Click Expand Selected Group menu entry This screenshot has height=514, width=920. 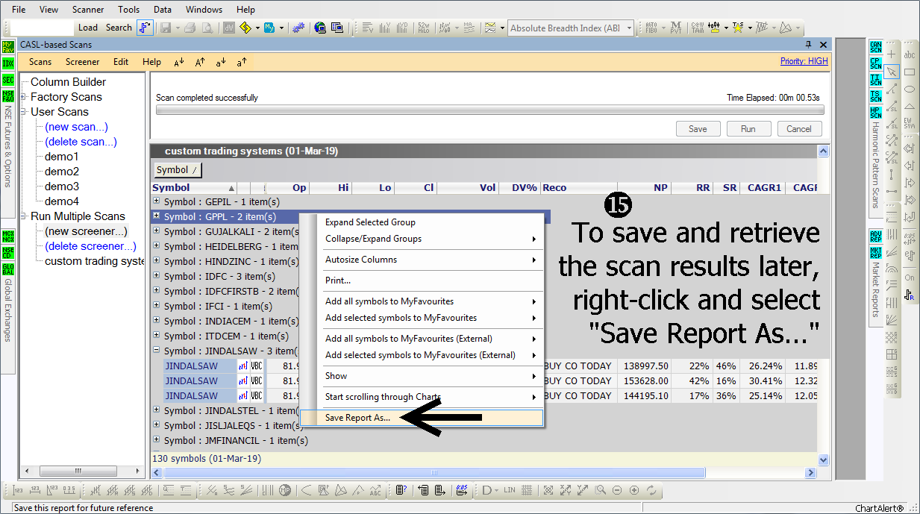click(x=422, y=222)
